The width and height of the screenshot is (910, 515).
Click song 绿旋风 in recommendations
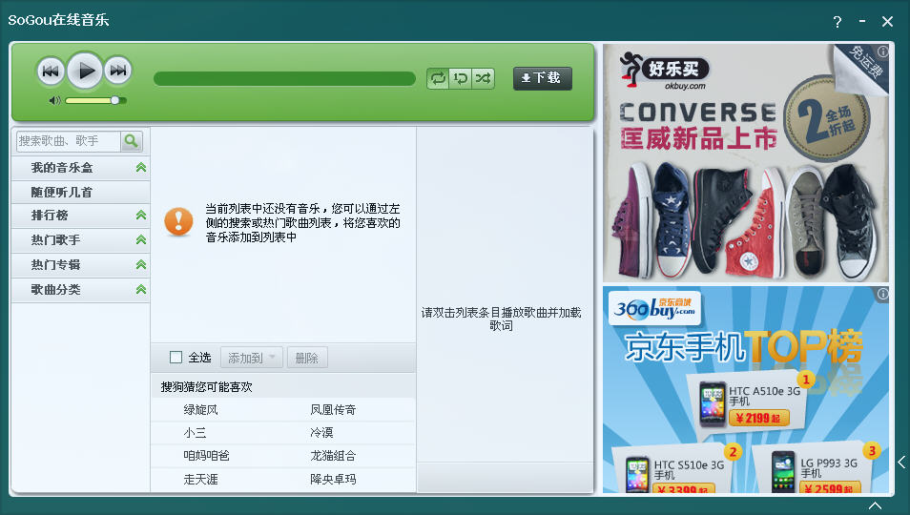201,410
